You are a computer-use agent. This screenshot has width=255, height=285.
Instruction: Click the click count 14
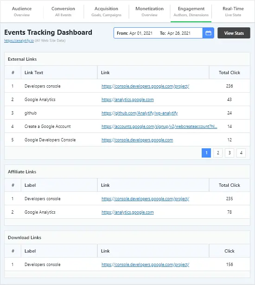point(229,127)
